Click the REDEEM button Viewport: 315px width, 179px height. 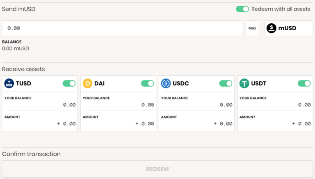point(157,169)
